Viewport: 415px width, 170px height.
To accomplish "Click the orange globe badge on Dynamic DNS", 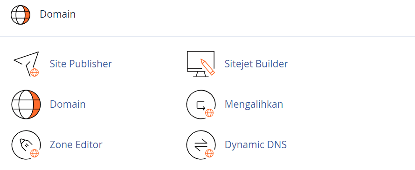I will (209, 153).
